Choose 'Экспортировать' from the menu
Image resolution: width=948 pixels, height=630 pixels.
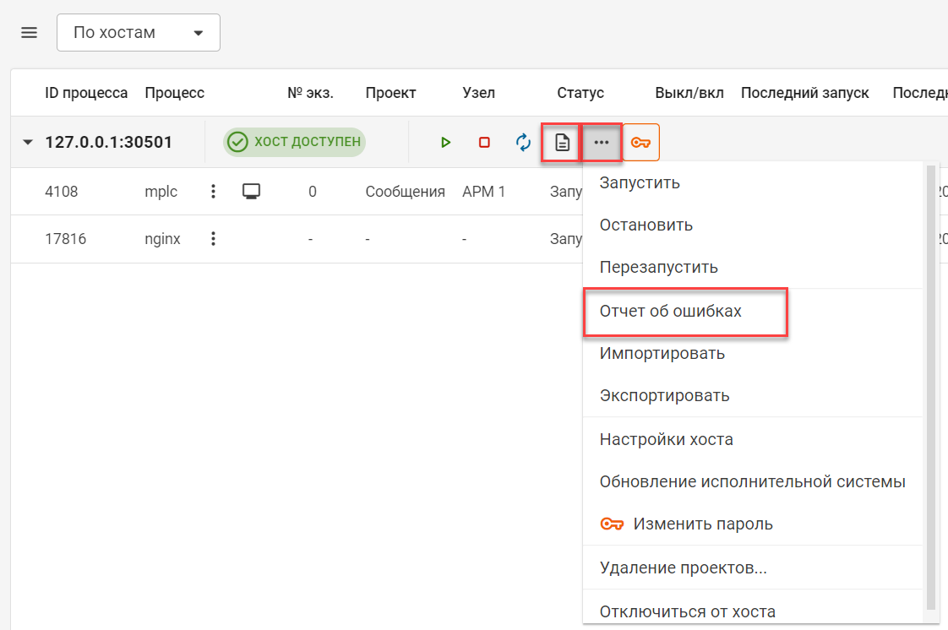point(665,395)
